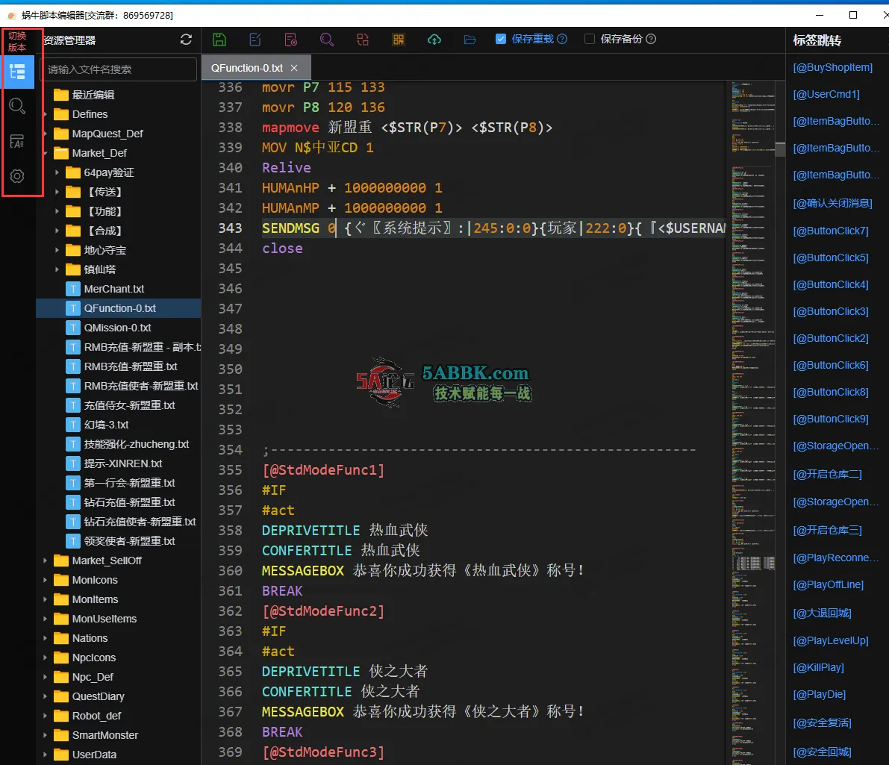
Task: Select the SmartMonster folder
Action: tap(105, 735)
